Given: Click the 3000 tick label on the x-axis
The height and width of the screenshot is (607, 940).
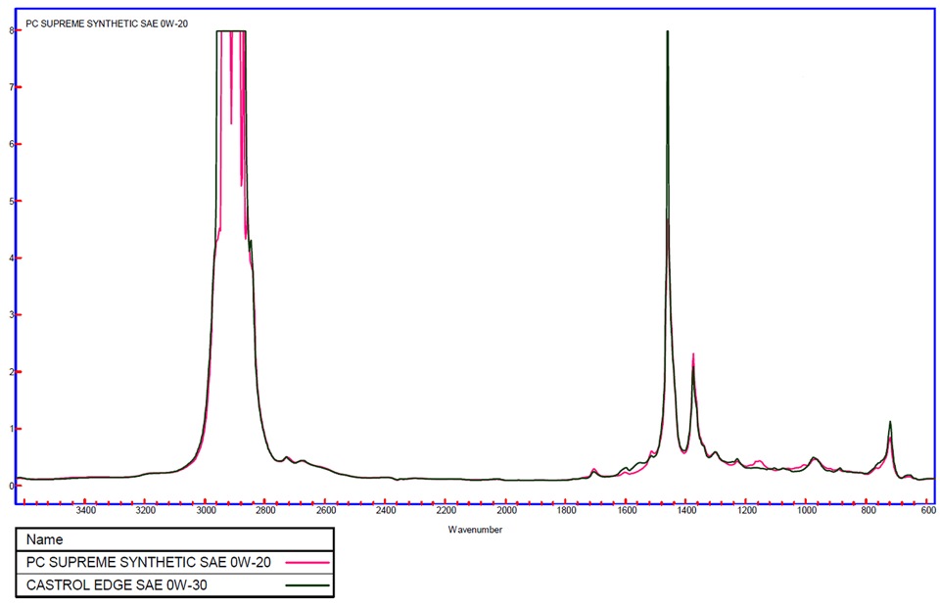Looking at the screenshot, I should click(206, 510).
